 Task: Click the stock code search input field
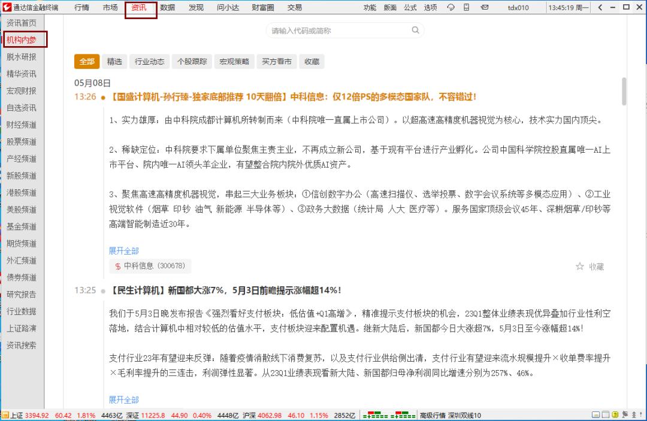(335, 30)
